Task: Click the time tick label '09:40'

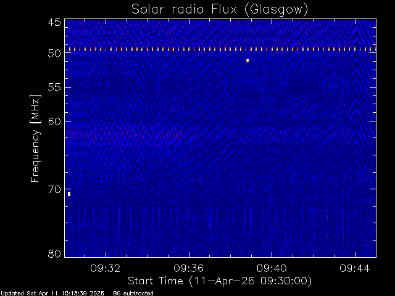Action: click(272, 268)
